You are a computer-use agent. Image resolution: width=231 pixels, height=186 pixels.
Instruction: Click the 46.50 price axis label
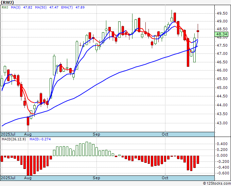tap(222, 62)
